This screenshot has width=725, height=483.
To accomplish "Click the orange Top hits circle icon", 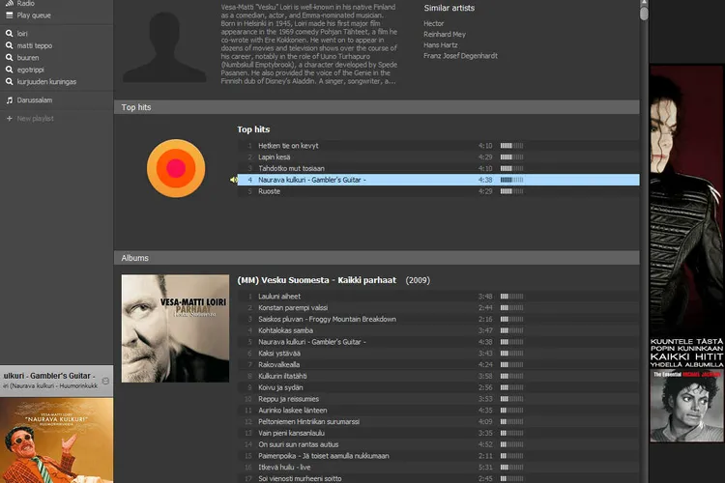I will tap(175, 168).
